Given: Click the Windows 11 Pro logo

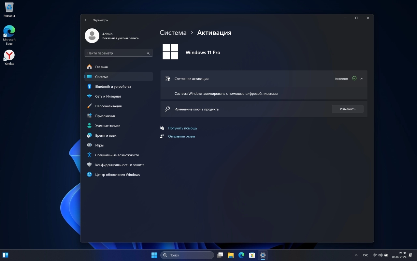Looking at the screenshot, I should tap(170, 52).
